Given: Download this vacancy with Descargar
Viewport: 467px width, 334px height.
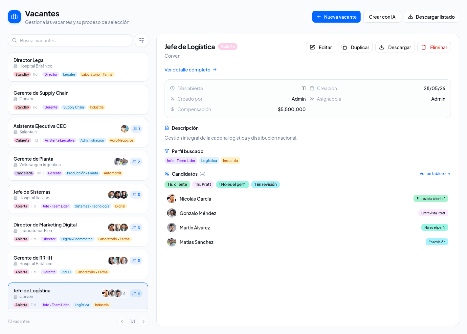Looking at the screenshot, I should [395, 47].
